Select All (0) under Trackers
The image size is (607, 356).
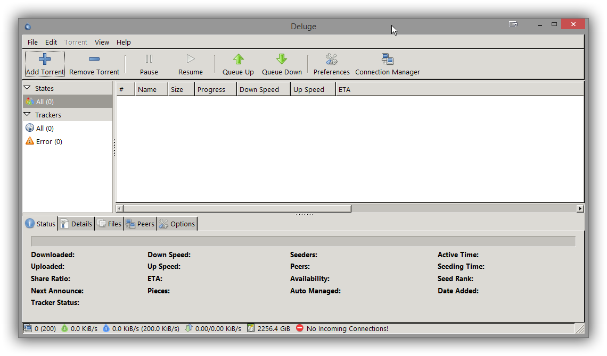tap(68, 128)
